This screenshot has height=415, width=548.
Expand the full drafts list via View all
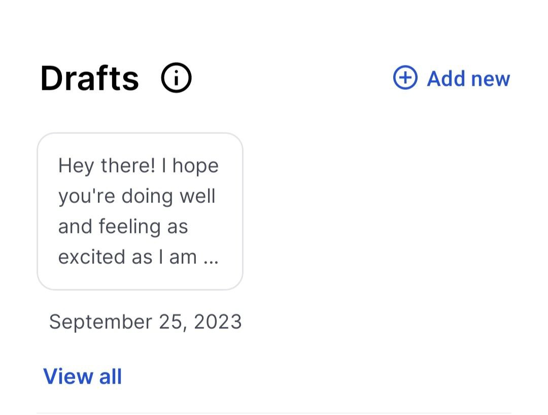(x=83, y=376)
